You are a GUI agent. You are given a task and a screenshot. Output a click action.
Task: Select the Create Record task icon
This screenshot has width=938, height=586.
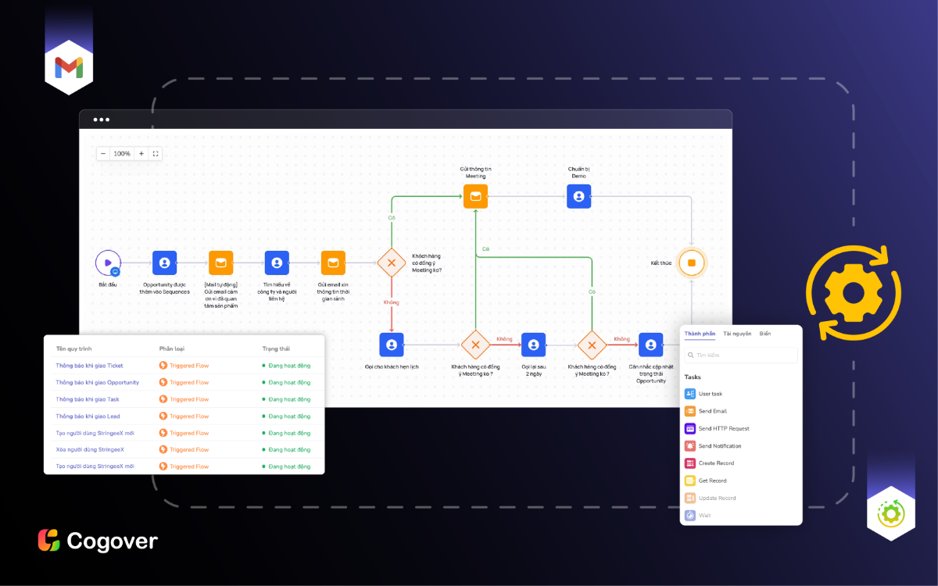pyautogui.click(x=691, y=463)
